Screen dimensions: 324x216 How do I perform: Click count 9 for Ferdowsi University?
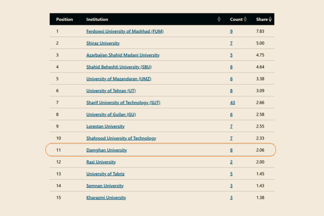pyautogui.click(x=231, y=31)
